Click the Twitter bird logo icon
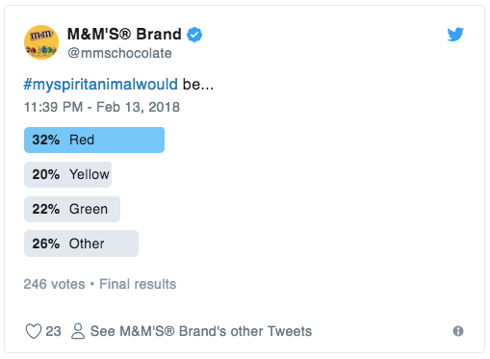This screenshot has width=490, height=359. coord(455,35)
